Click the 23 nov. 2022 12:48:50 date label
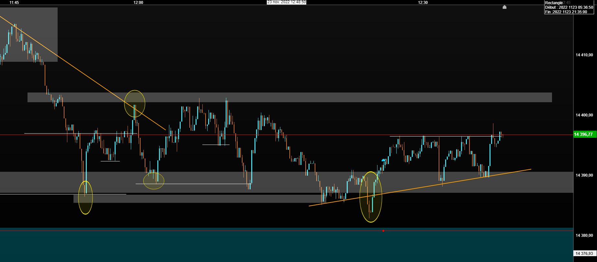597x262 pixels. (287, 2)
